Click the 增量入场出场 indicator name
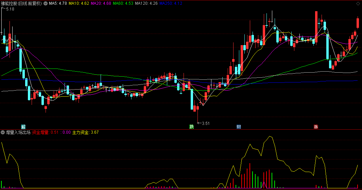The image size is (362, 190). pyautogui.click(x=18, y=132)
